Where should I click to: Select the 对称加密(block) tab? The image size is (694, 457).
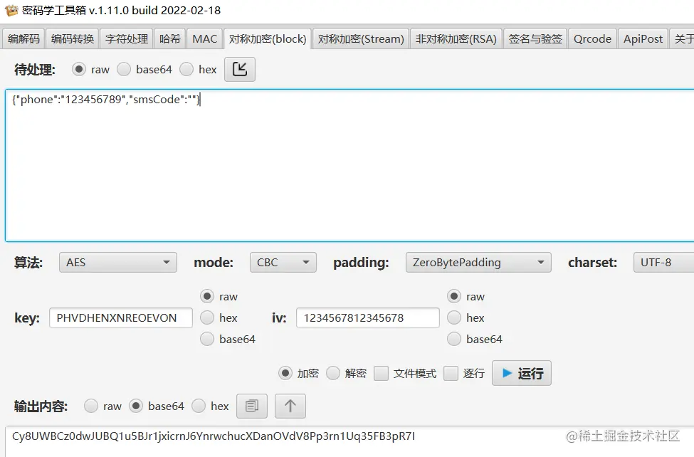click(268, 39)
